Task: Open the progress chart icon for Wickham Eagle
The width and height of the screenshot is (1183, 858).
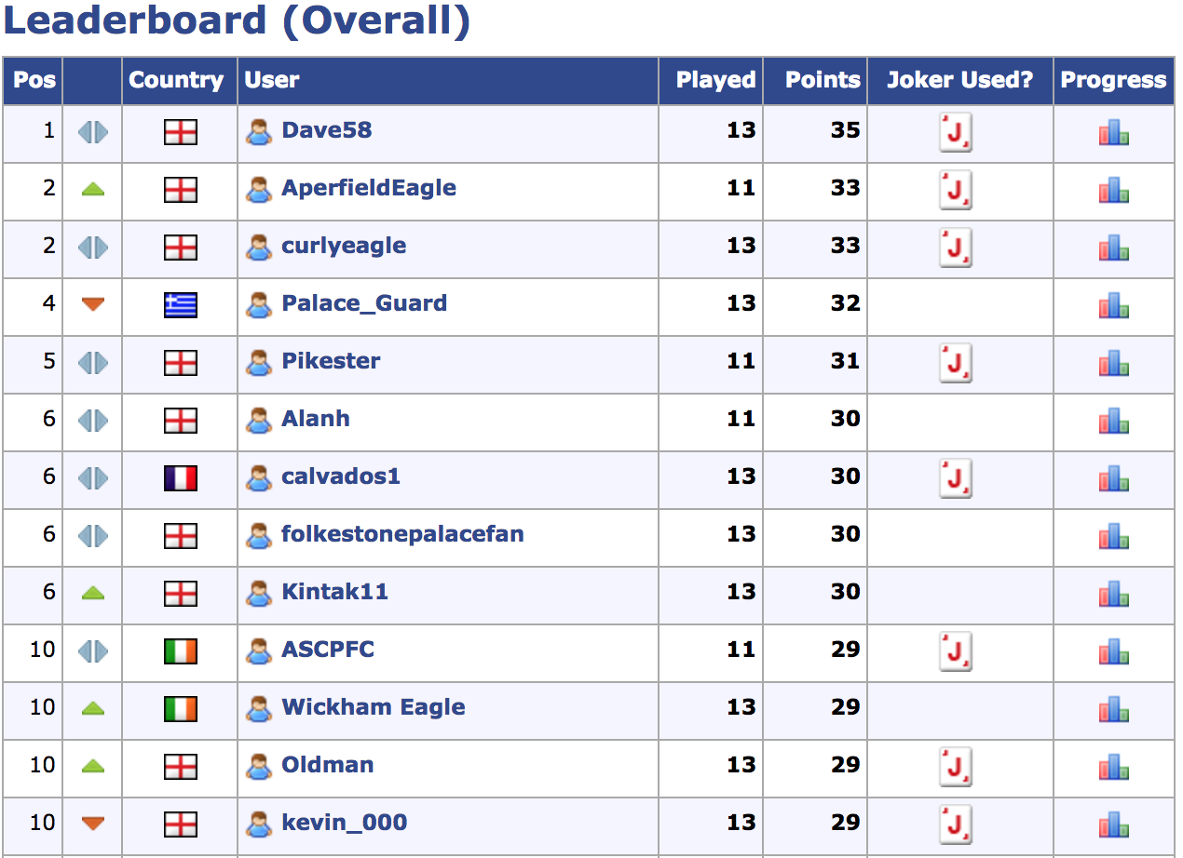Action: 1113,710
